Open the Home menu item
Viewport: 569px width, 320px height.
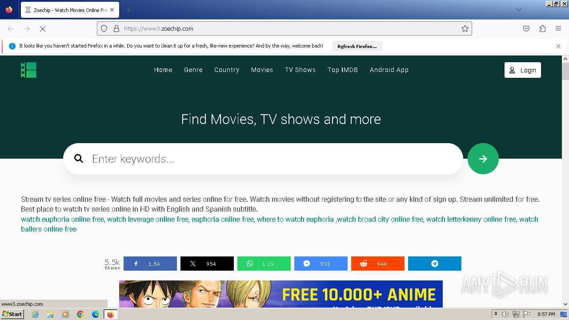(163, 70)
